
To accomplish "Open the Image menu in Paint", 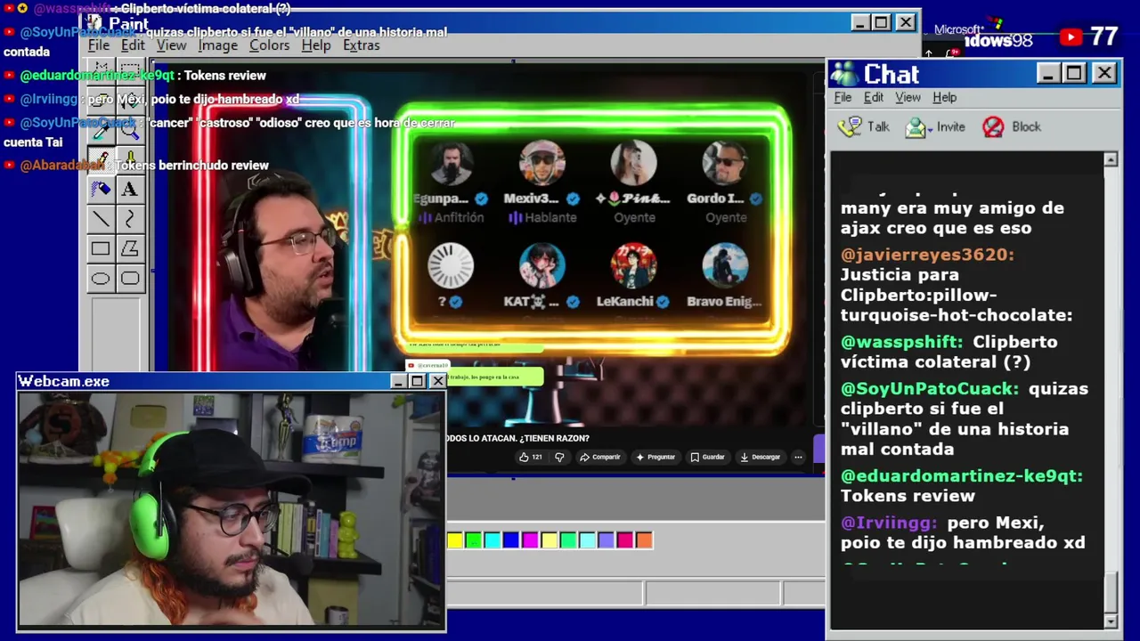I will (217, 45).
